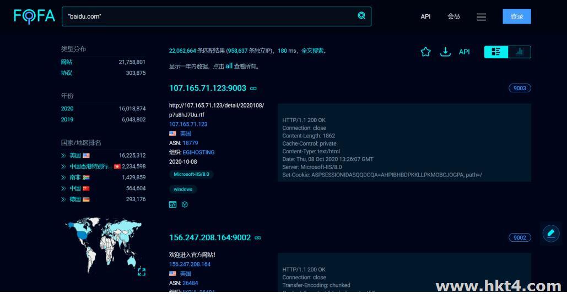
Task: Open source code icon of first result
Action: pyautogui.click(x=173, y=204)
